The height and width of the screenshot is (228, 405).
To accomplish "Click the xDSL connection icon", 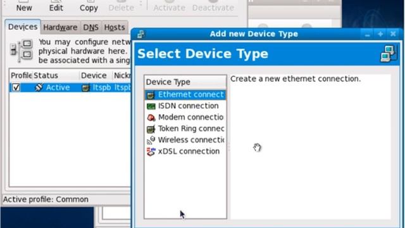I will pyautogui.click(x=151, y=151).
